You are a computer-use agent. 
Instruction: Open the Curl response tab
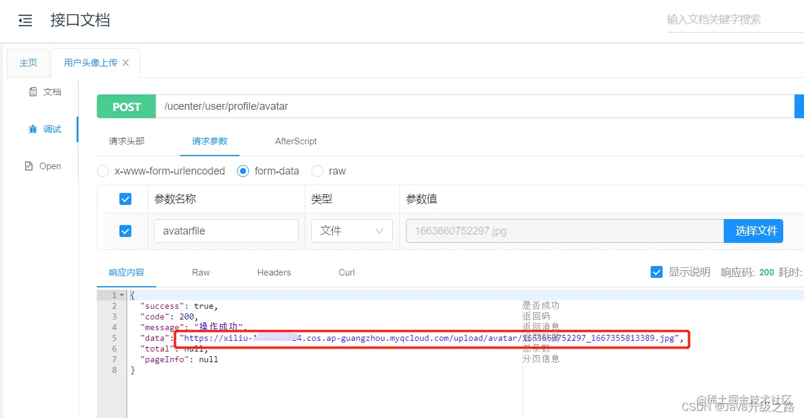click(x=346, y=272)
